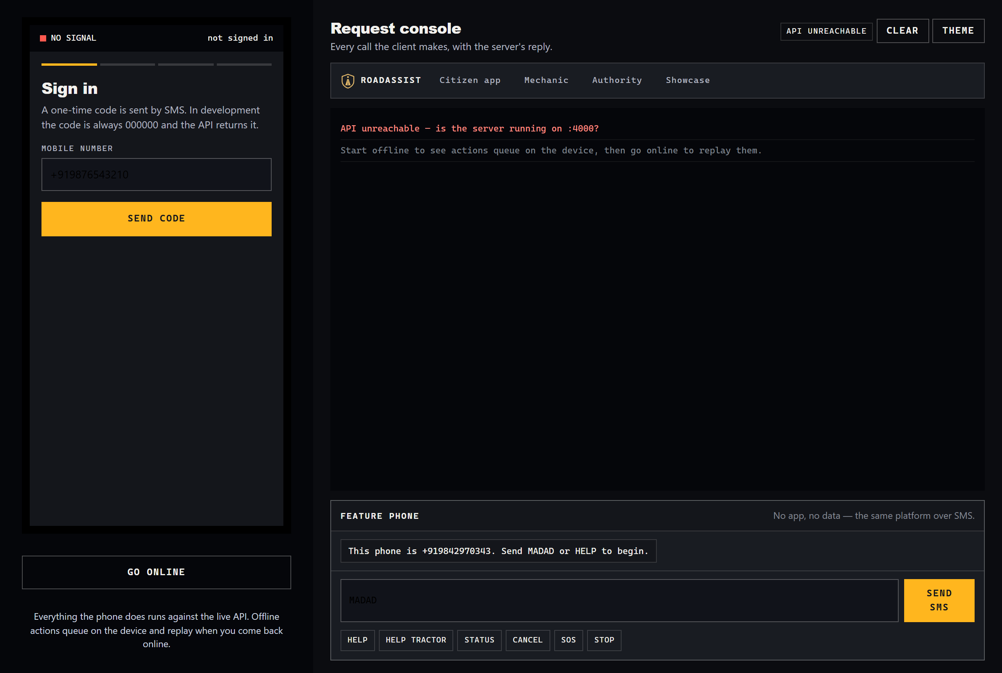The width and height of the screenshot is (1002, 673).
Task: Click the 'Start offline to see actions' log line
Action: pos(551,150)
